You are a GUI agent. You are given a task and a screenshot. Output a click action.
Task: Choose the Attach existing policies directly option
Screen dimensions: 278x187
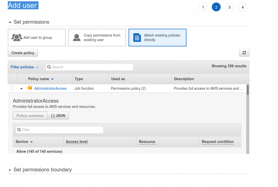[x=157, y=38]
